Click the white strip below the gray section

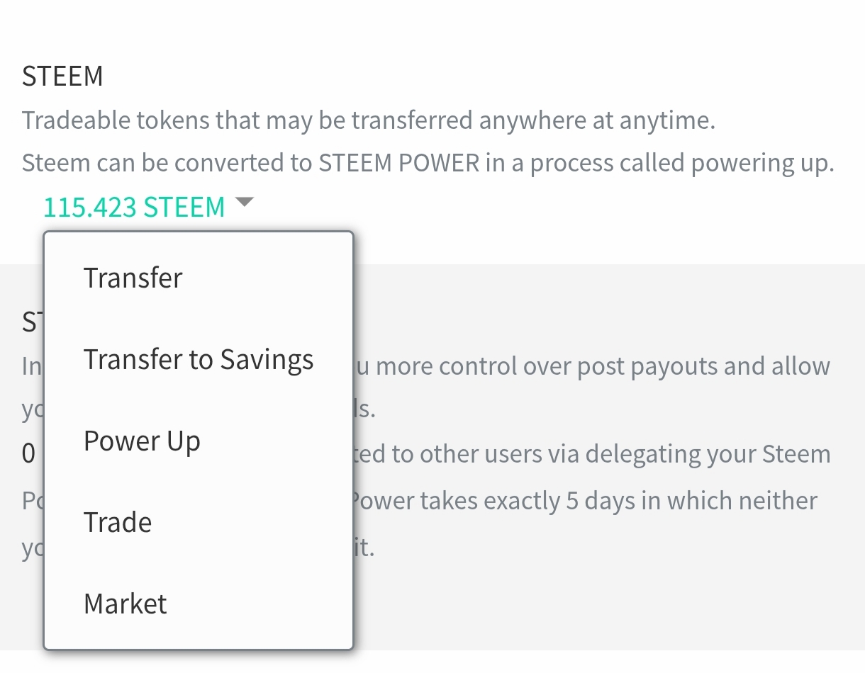point(432,662)
